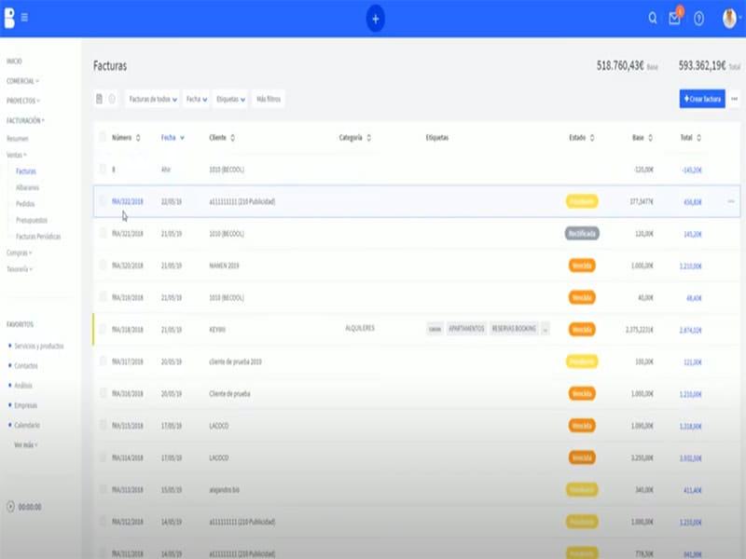The height and width of the screenshot is (559, 746).
Task: Click the APARTAMENTOS tag chip
Action: click(x=466, y=329)
